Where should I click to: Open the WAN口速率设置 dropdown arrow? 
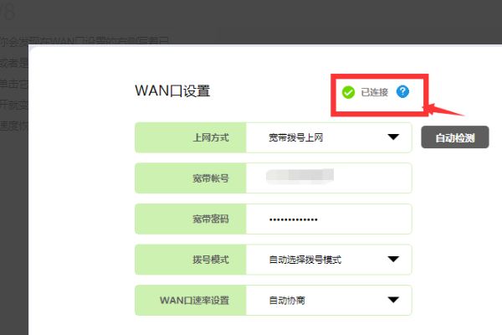click(x=393, y=300)
